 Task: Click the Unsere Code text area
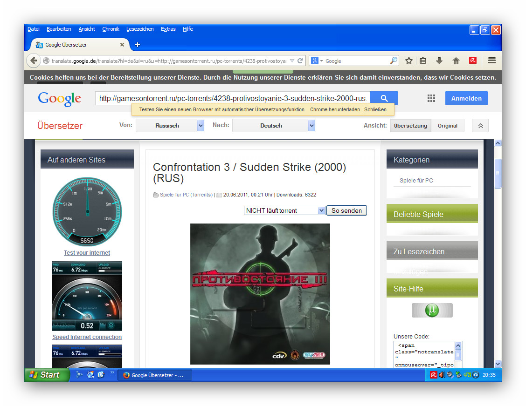click(425, 354)
